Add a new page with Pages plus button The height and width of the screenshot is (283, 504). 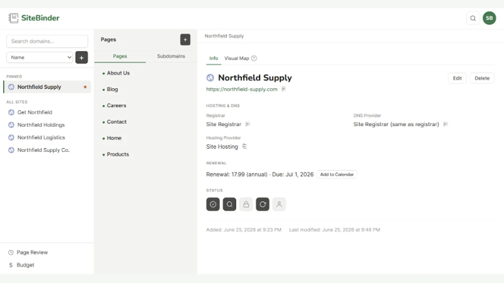(x=185, y=40)
